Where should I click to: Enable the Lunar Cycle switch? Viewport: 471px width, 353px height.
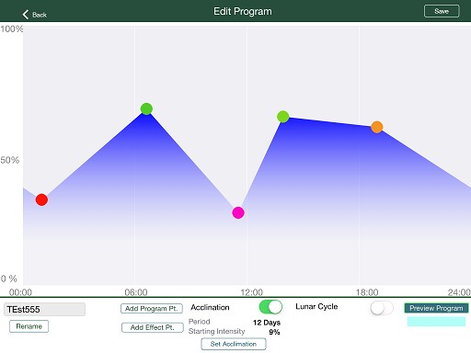(382, 308)
